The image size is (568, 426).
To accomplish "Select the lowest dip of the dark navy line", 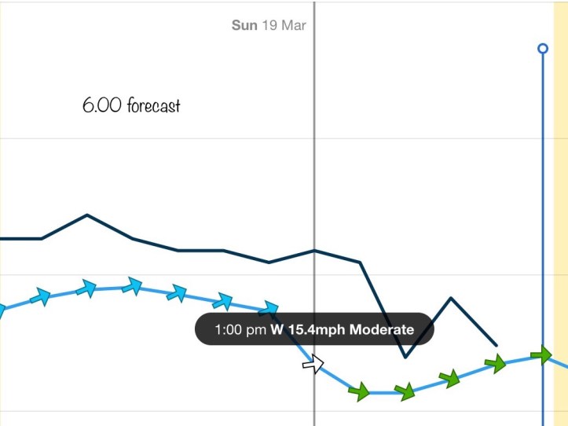I will (x=405, y=357).
